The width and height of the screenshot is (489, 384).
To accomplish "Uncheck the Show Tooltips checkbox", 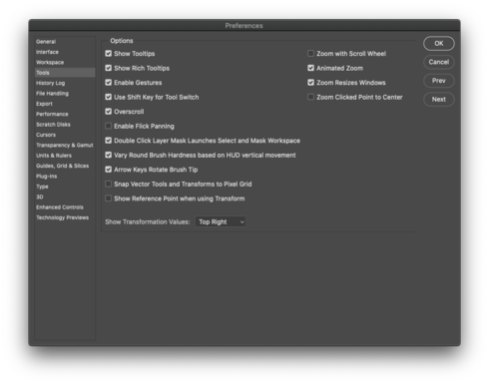I will [x=109, y=54].
